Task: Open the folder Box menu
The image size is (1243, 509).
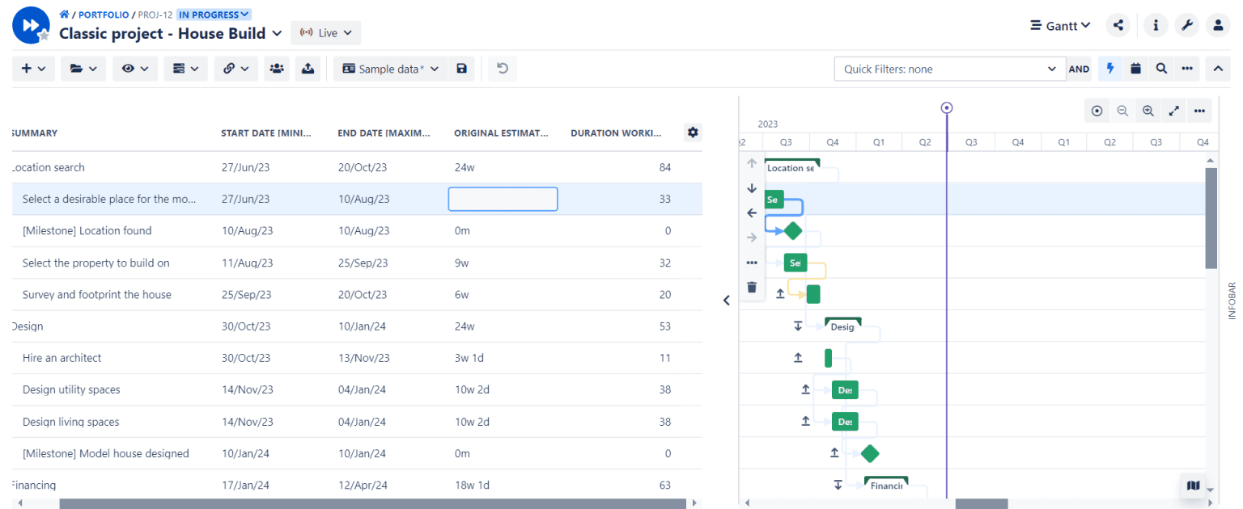Action: pos(83,69)
